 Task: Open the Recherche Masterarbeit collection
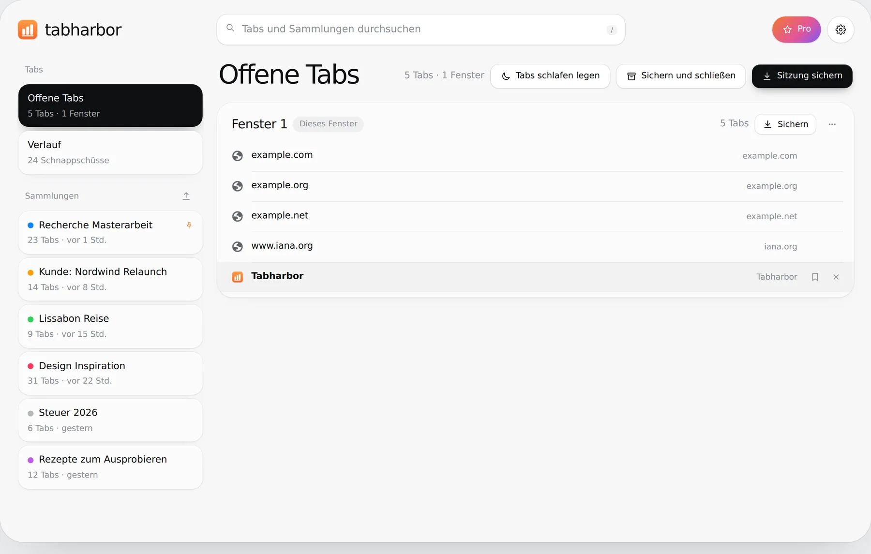[110, 232]
